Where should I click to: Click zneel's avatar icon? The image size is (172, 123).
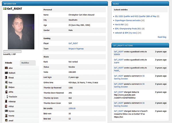(x=6, y=120)
